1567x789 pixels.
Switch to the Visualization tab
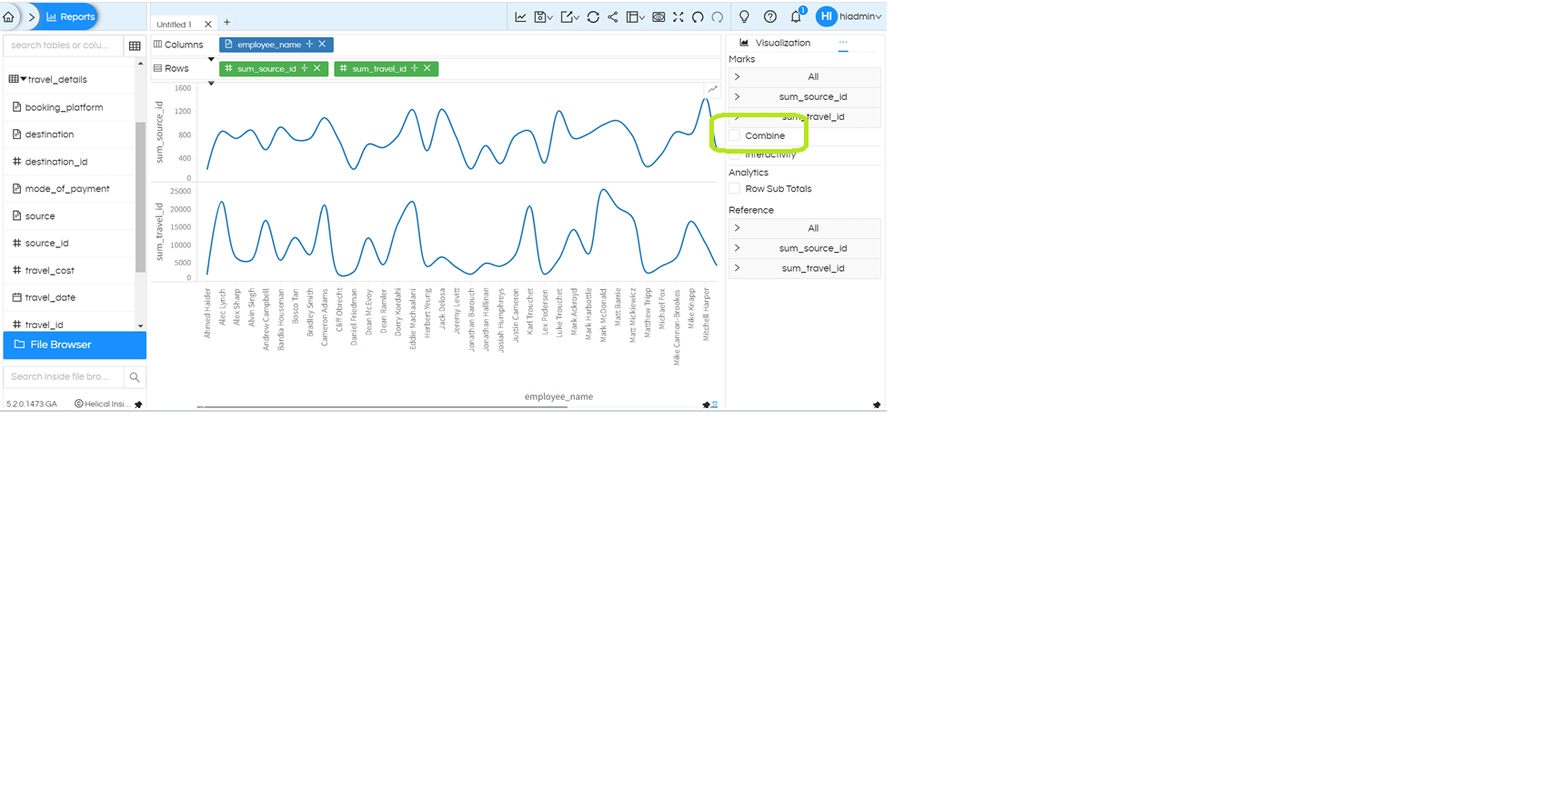(x=775, y=43)
